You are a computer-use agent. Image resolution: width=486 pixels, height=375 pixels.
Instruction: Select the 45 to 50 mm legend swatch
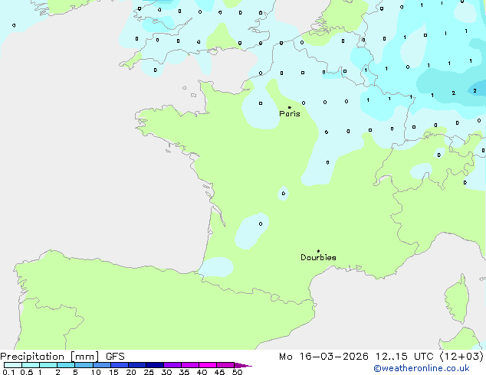coord(225,365)
